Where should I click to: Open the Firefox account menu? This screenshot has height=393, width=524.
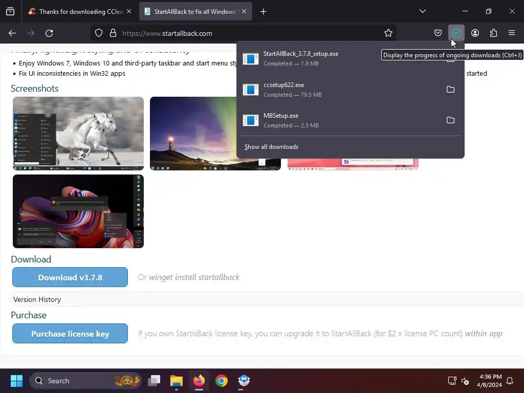pos(475,33)
